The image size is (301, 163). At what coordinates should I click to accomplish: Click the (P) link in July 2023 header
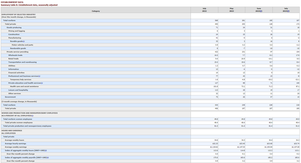(x=288, y=11)
